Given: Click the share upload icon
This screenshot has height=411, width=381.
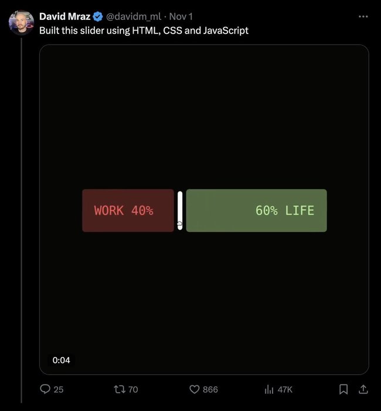Looking at the screenshot, I should [x=363, y=389].
